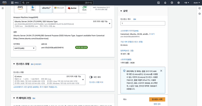Screen dimensions: 202x106
Task: Click the summary AMI ID ami-05d2438ca66594916 text
Action: tap(130, 37)
